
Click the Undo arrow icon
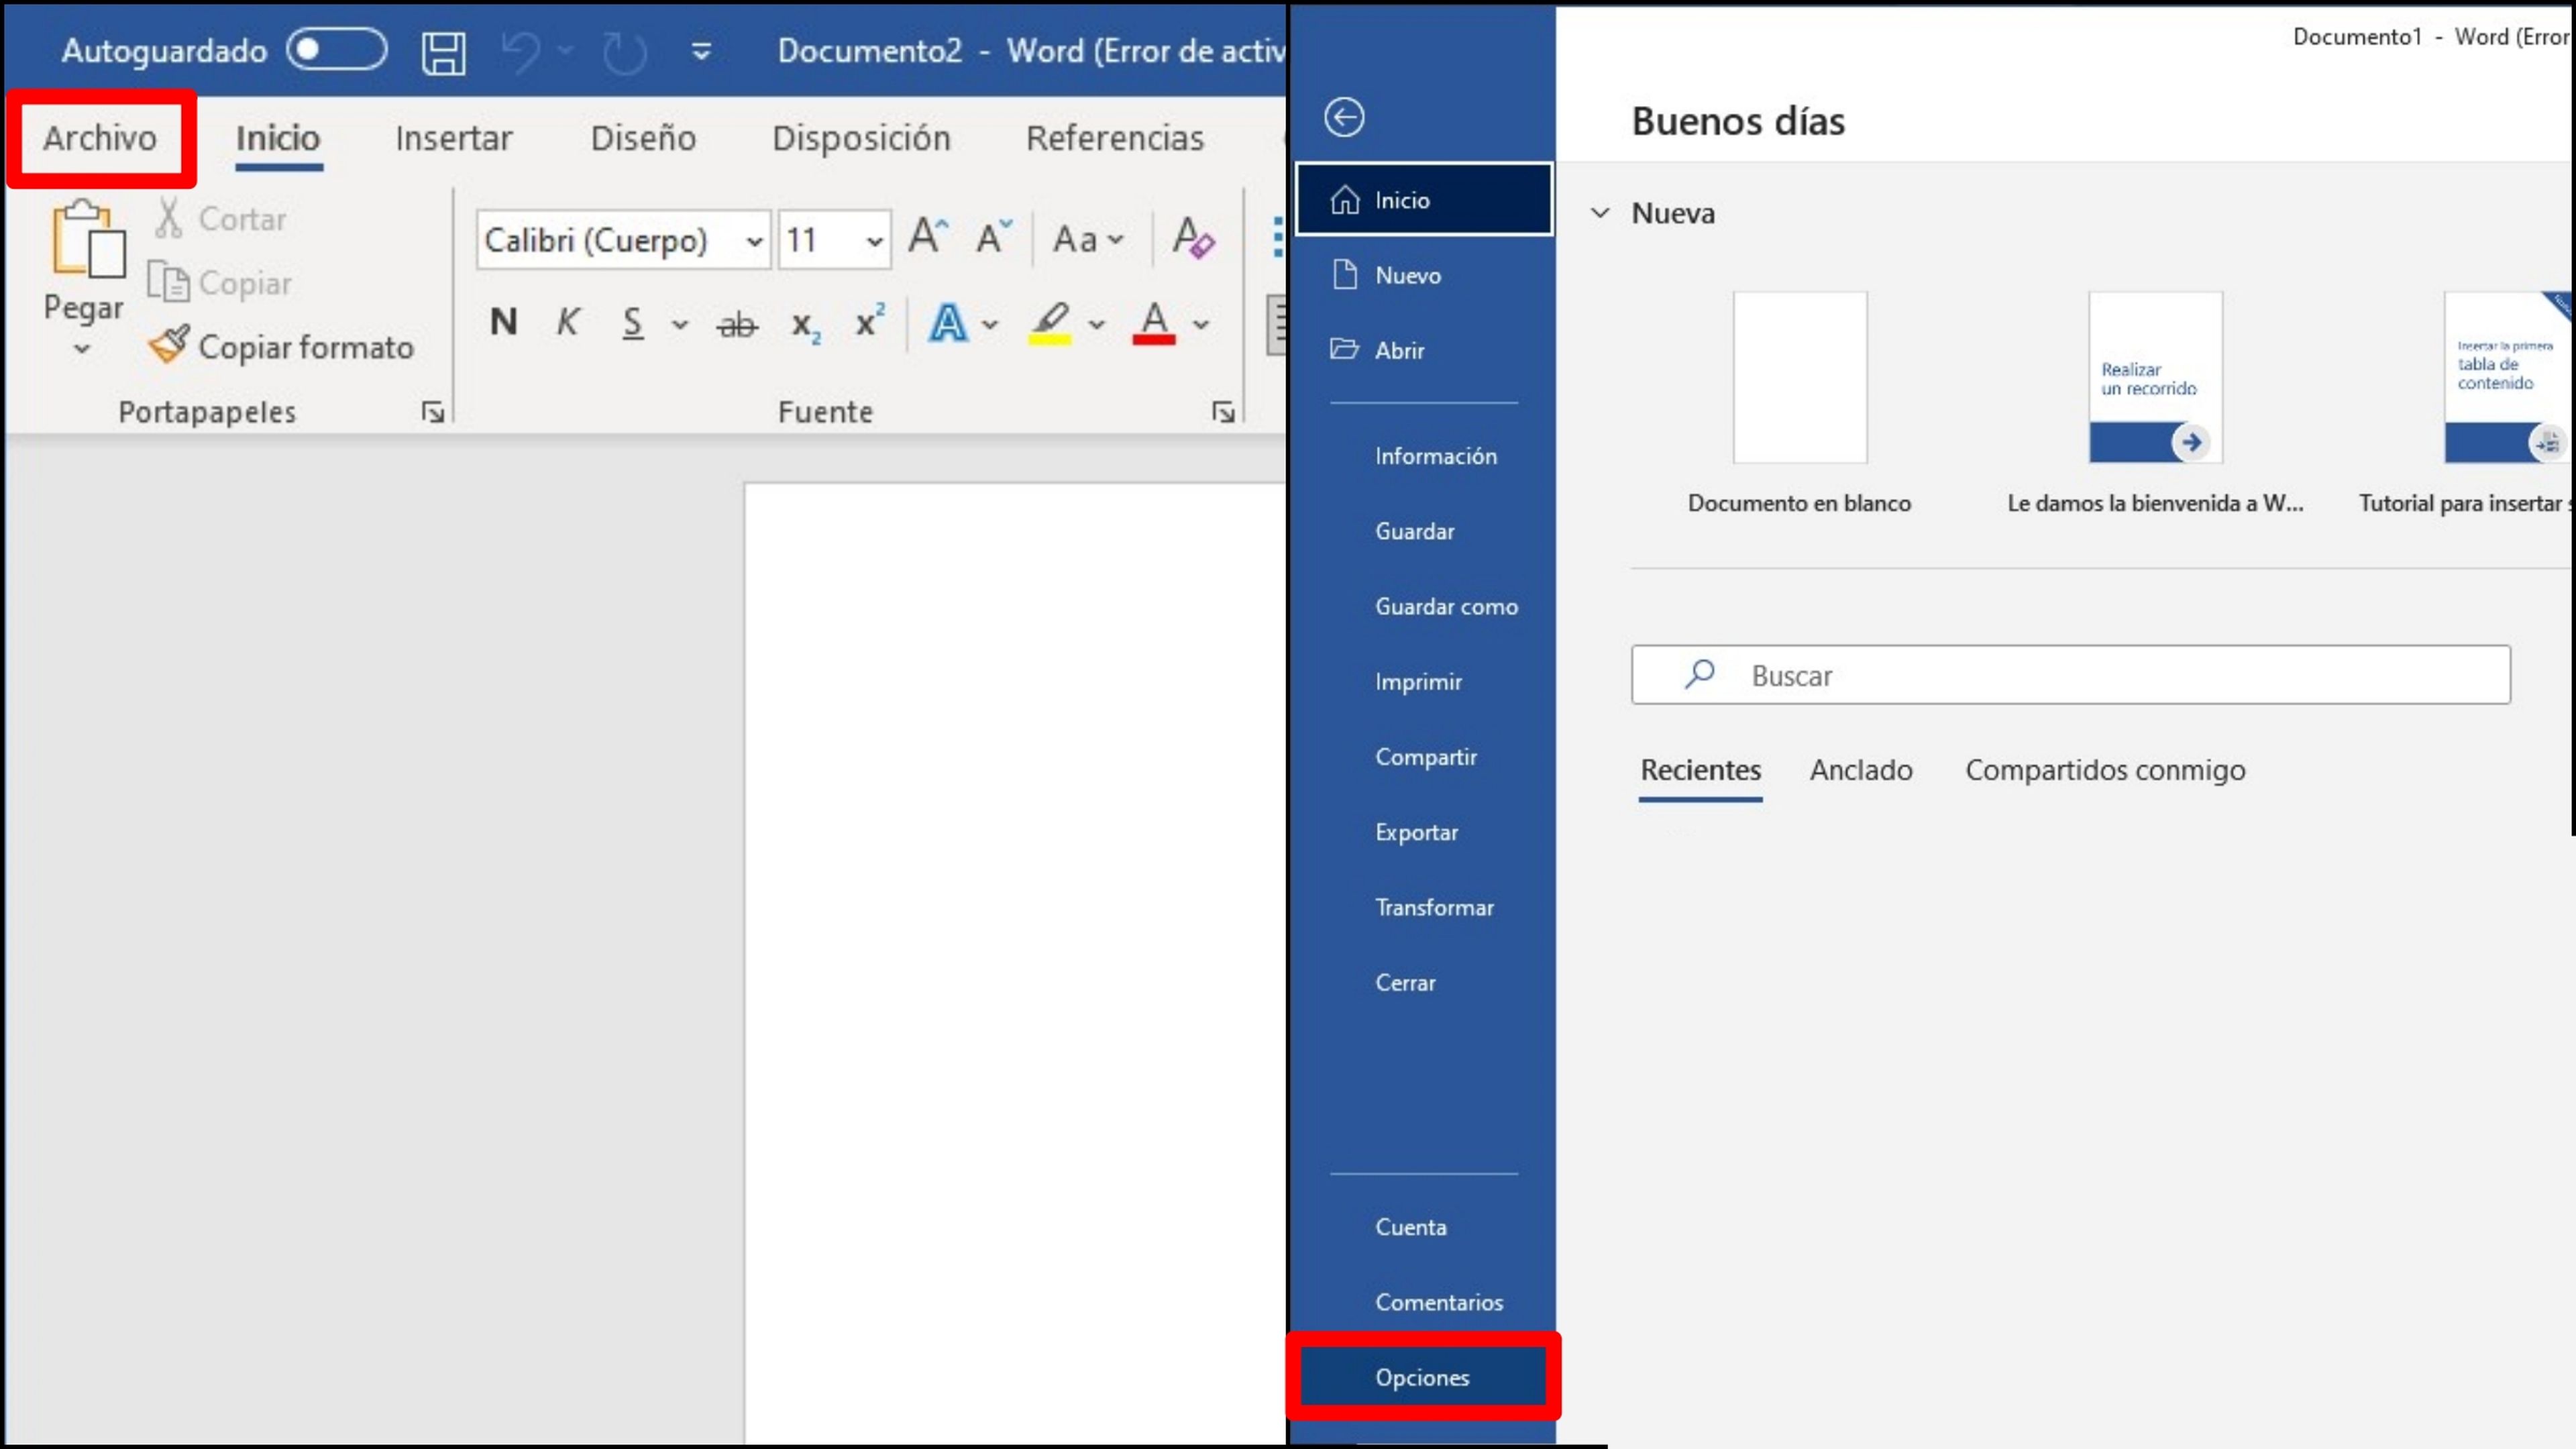pyautogui.click(x=521, y=52)
